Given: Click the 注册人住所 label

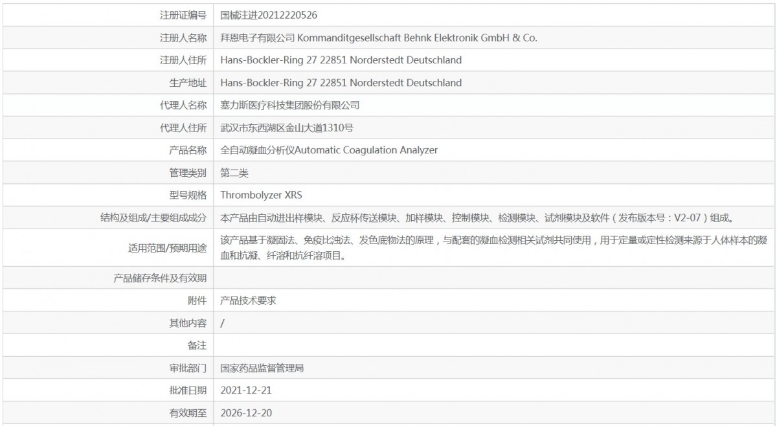Looking at the screenshot, I should 183,60.
